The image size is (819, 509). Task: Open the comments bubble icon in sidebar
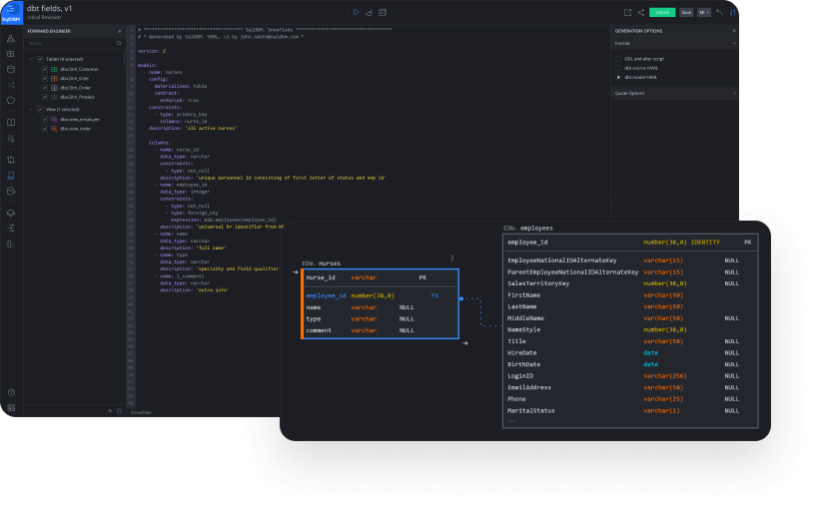[11, 100]
